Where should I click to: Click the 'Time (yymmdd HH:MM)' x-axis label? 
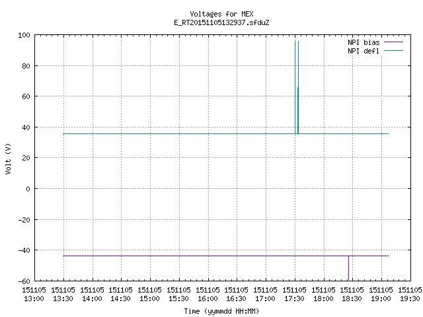pyautogui.click(x=221, y=311)
